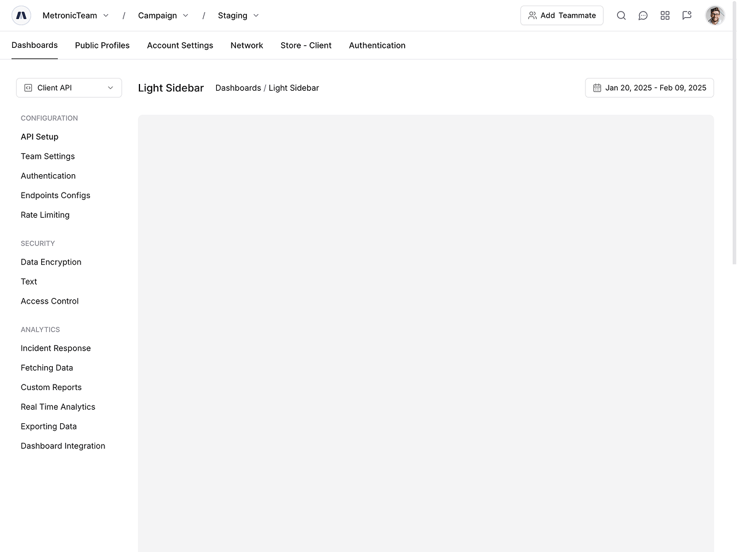Open the user avatar profile menu
The image size is (737, 552).
pos(715,15)
